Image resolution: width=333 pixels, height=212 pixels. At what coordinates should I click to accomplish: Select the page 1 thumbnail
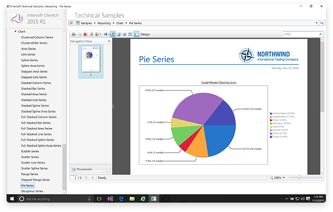(x=90, y=58)
